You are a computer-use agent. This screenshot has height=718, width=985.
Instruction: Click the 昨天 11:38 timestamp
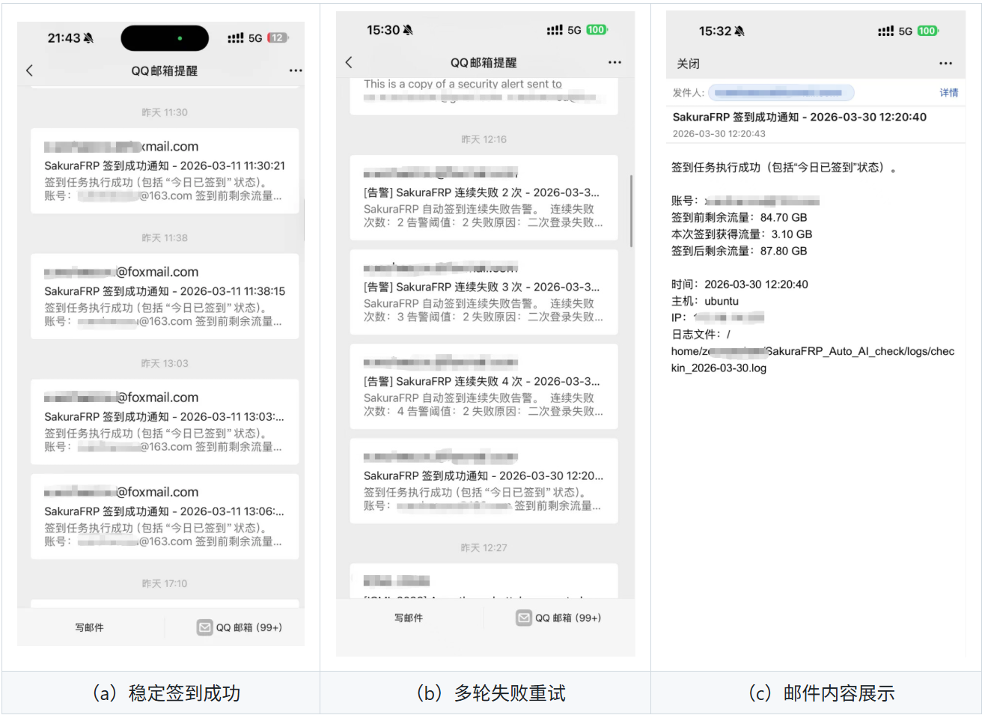click(x=165, y=238)
